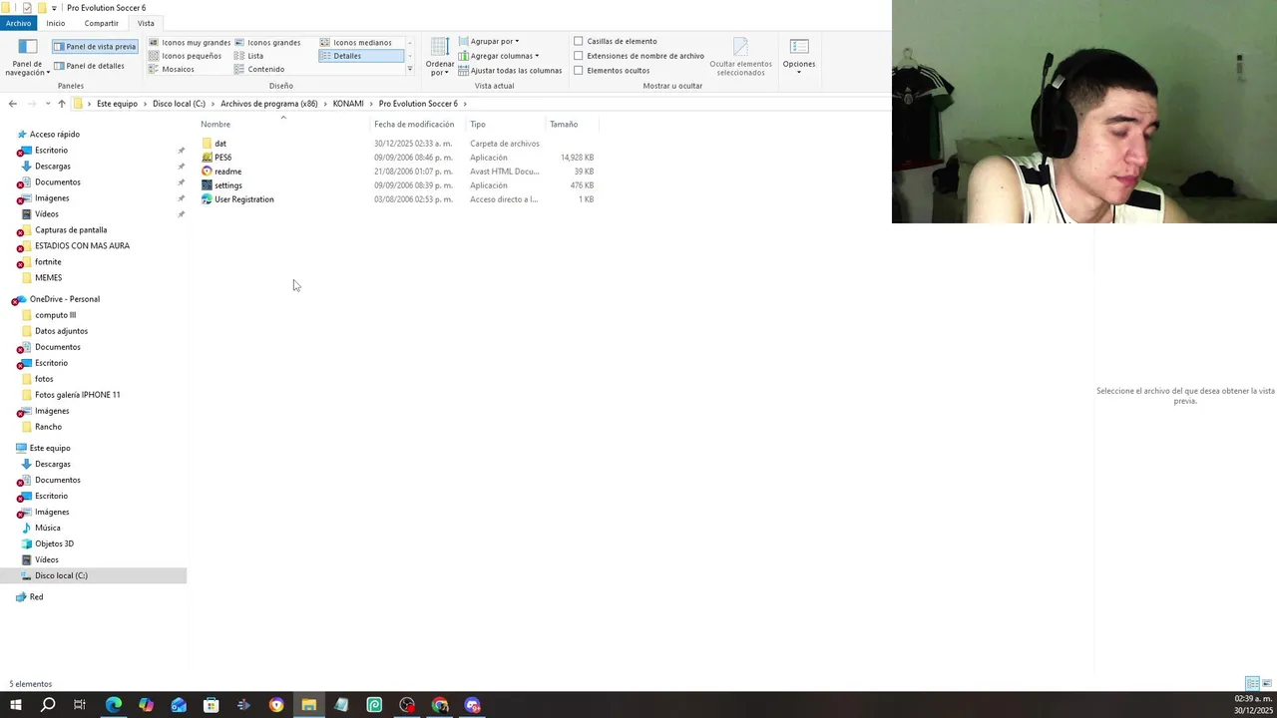1277x718 pixels.
Task: Go up one folder level
Action: [62, 104]
